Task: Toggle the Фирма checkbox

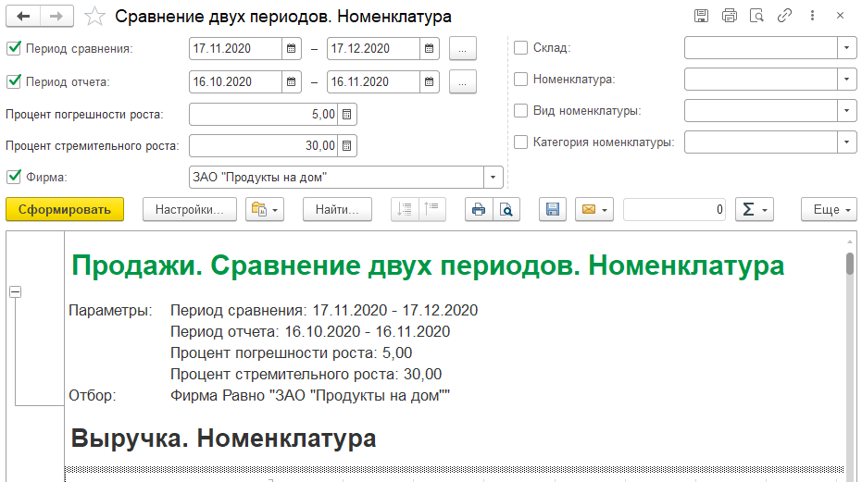Action: tap(14, 176)
